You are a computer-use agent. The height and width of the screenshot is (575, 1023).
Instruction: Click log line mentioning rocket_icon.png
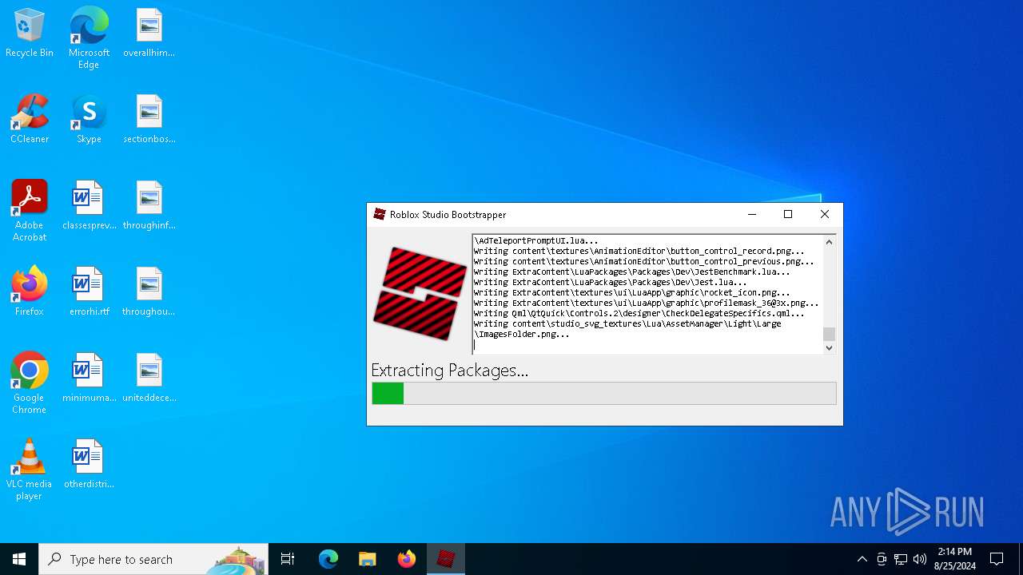coord(631,292)
